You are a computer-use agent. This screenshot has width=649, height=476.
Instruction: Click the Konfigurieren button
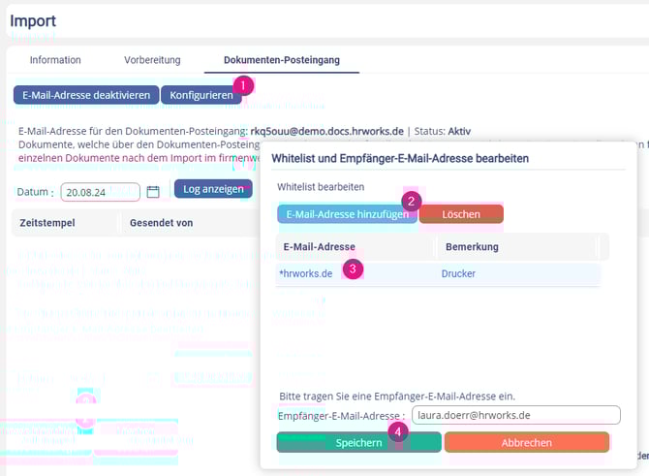point(200,95)
